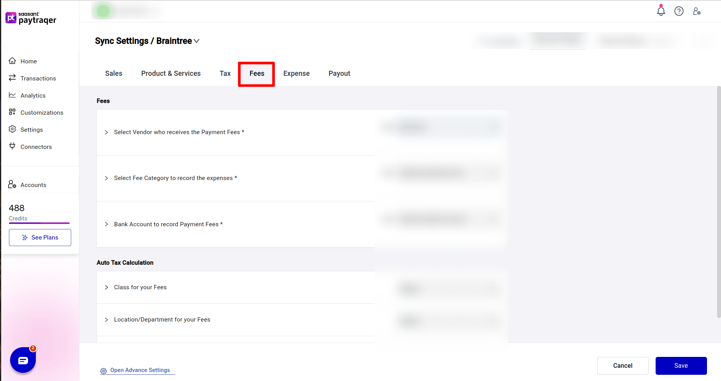721x381 pixels.
Task: Open the Settings section
Action: [x=32, y=129]
